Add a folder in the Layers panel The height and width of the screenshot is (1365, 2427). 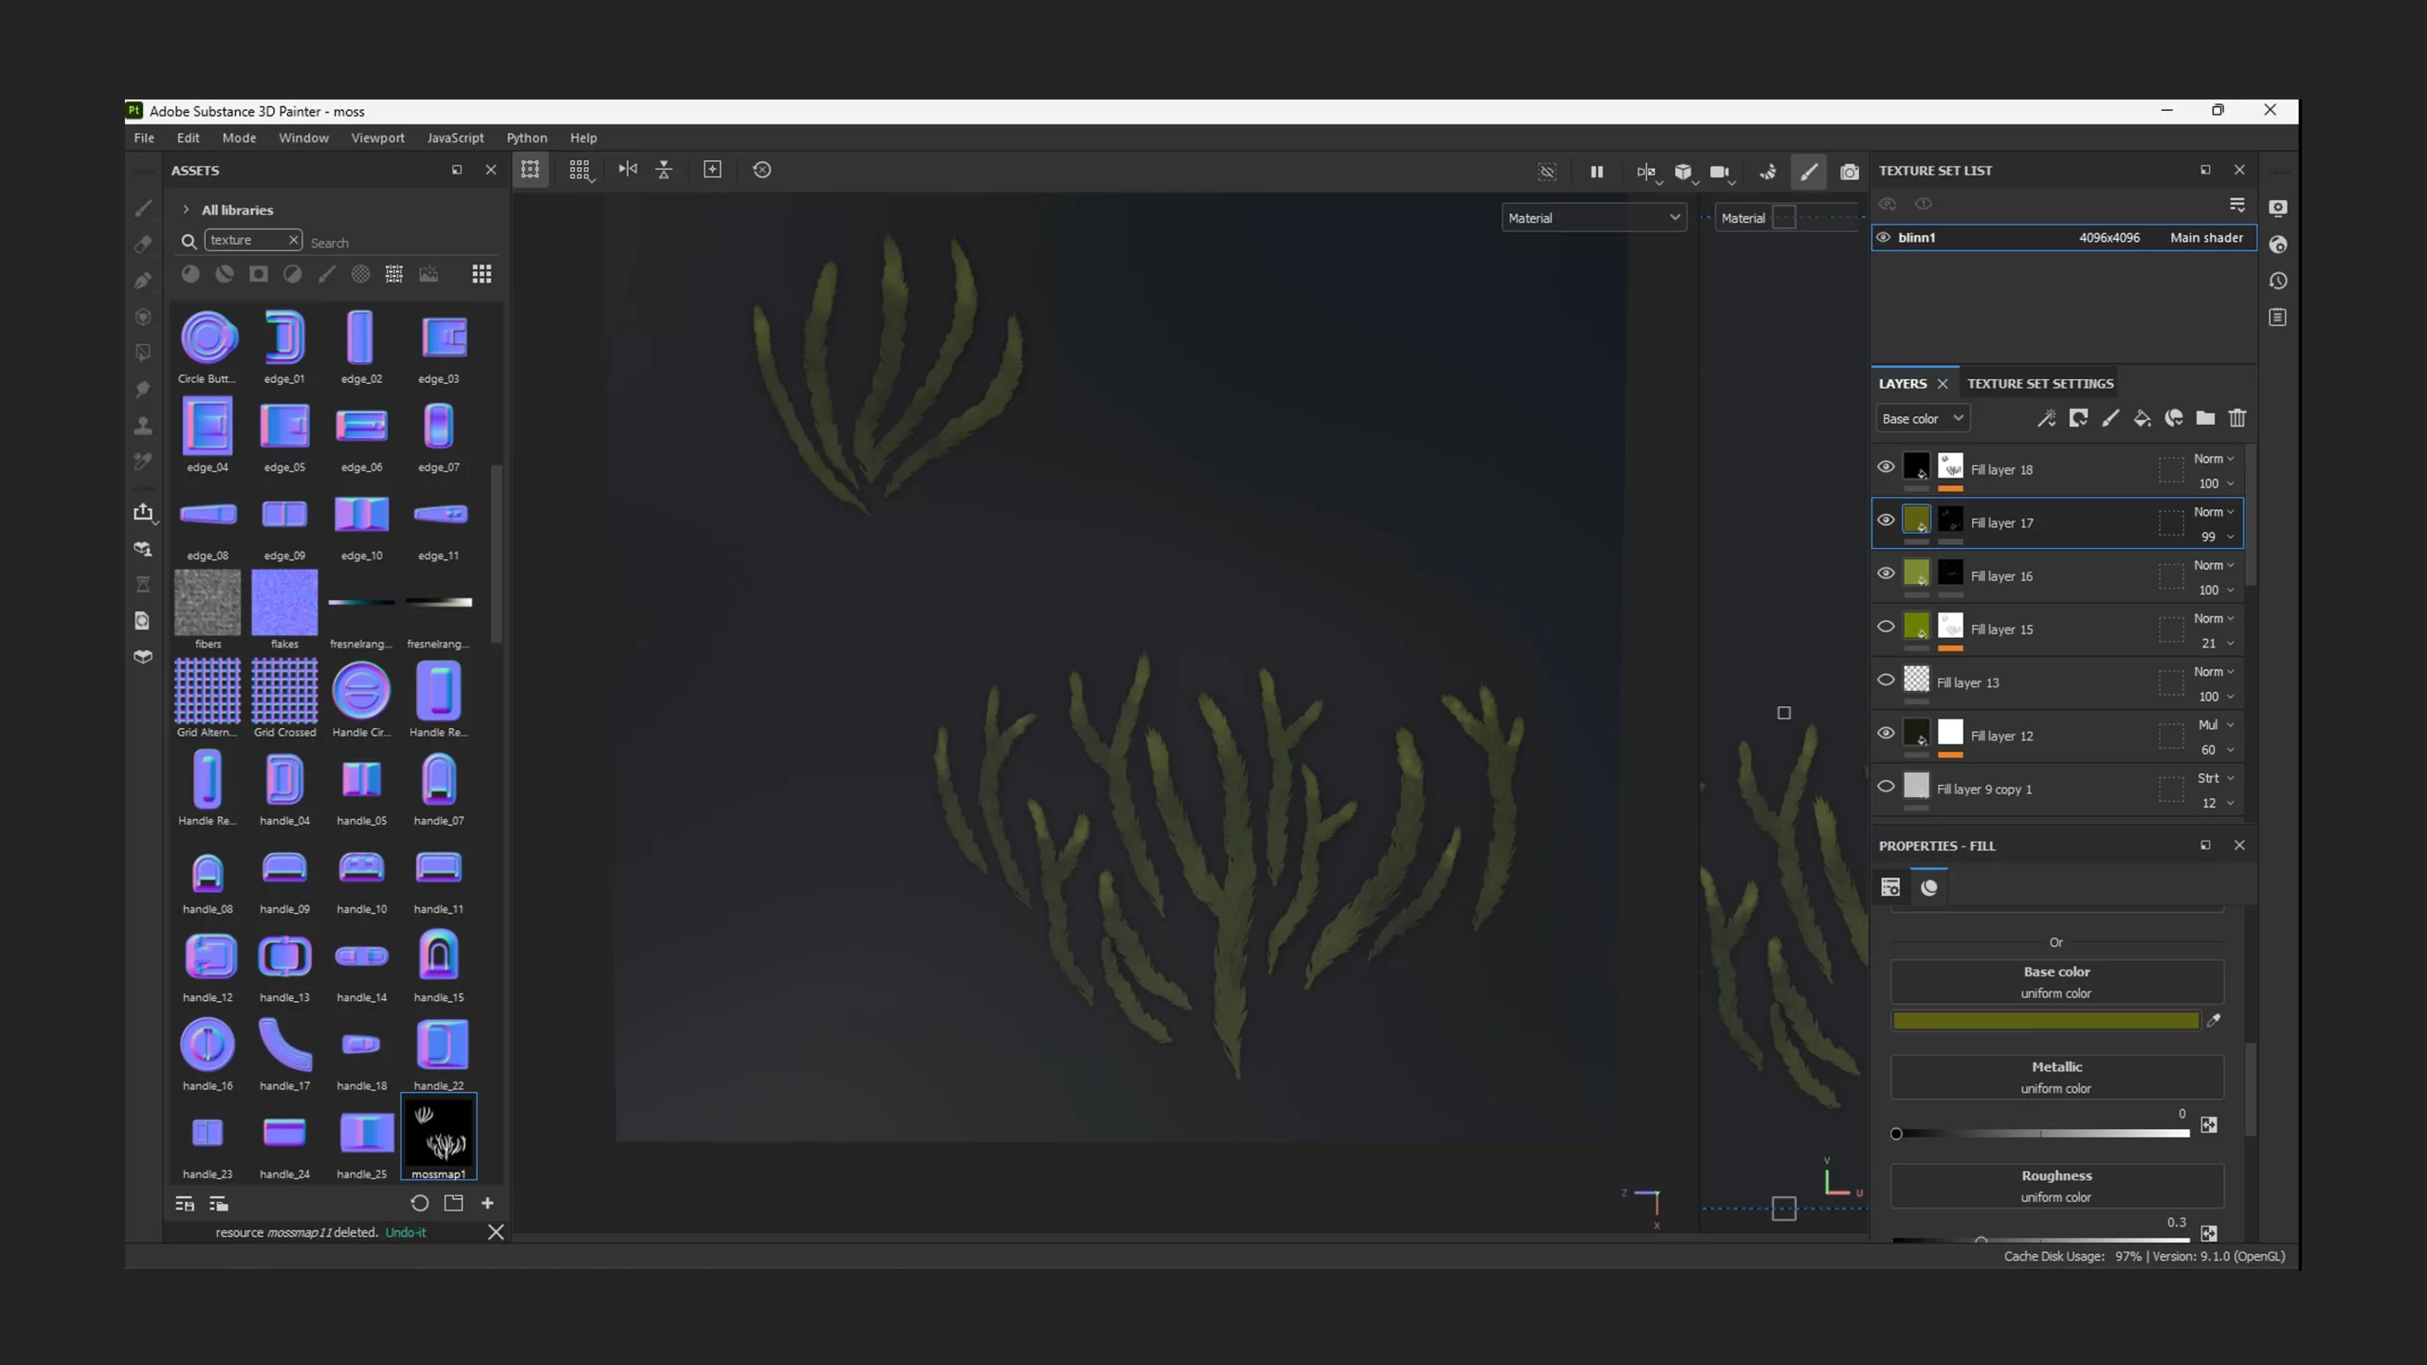(x=2205, y=418)
